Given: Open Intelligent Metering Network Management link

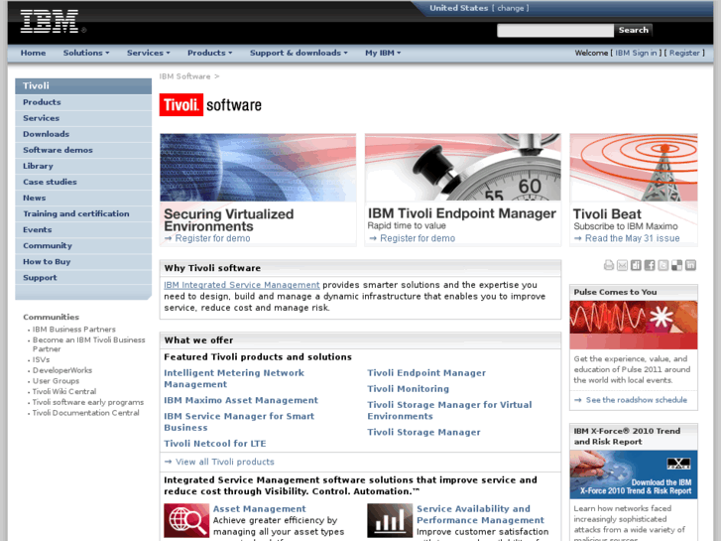Looking at the screenshot, I should [234, 378].
